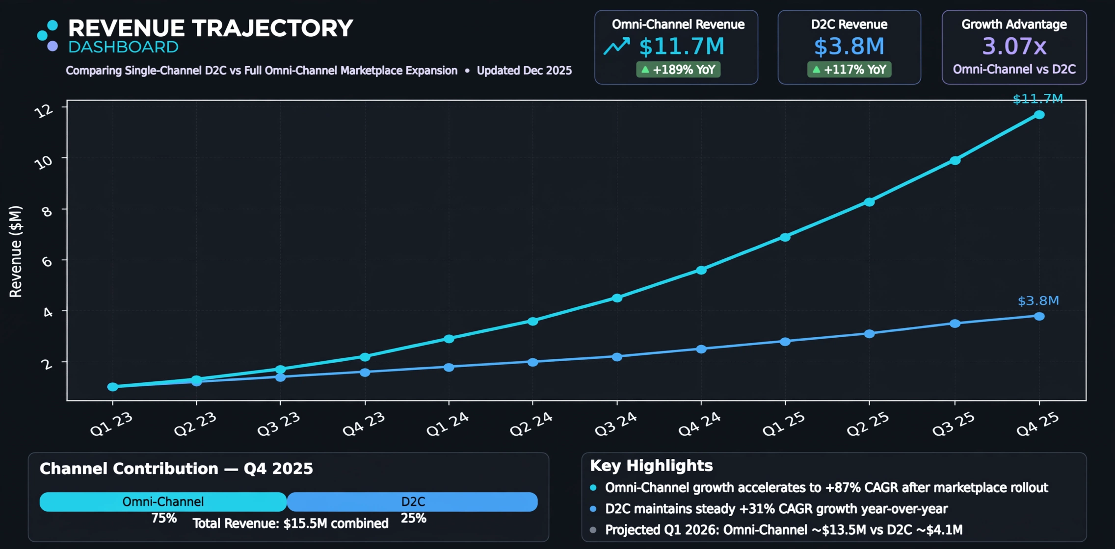1115x549 pixels.
Task: Click the Omni-Channel Q4 25 data point
Action: point(1039,115)
